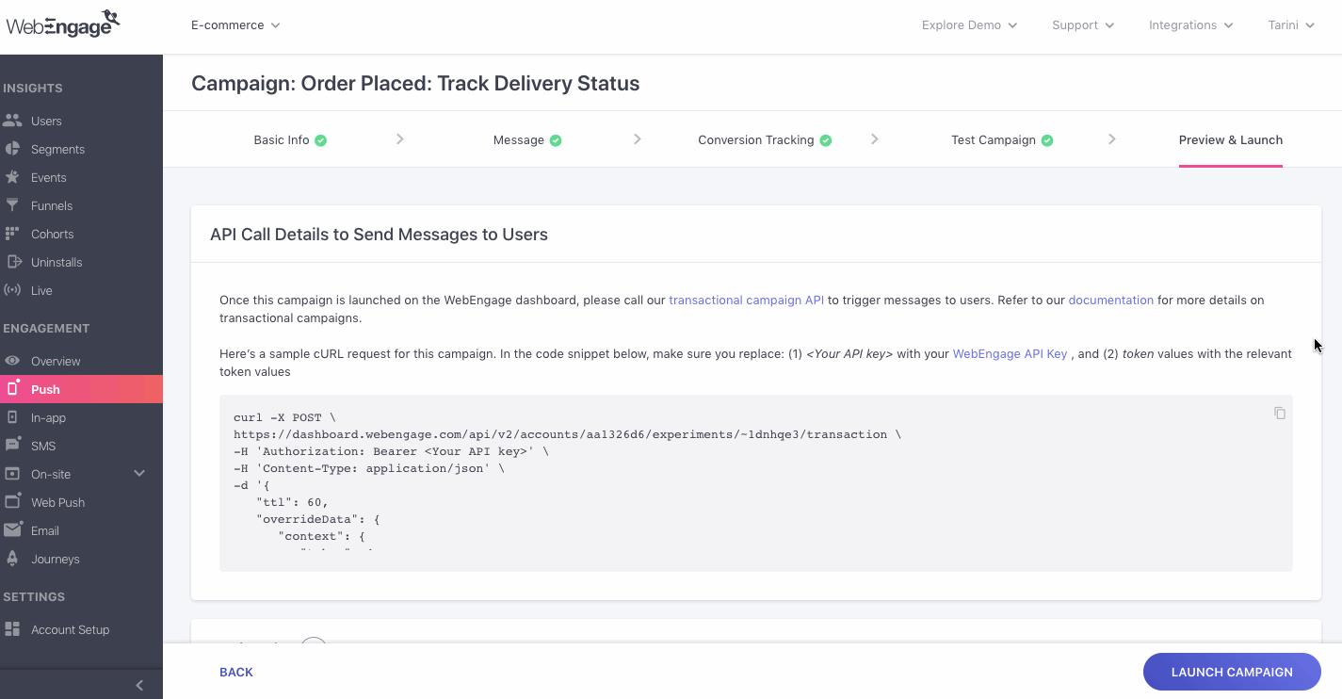This screenshot has width=1342, height=699.
Task: Click the Uninstalls exit icon
Action: tap(12, 262)
